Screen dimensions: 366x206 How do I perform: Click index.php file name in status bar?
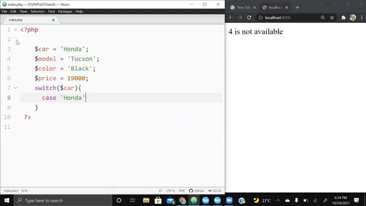pyautogui.click(x=11, y=191)
